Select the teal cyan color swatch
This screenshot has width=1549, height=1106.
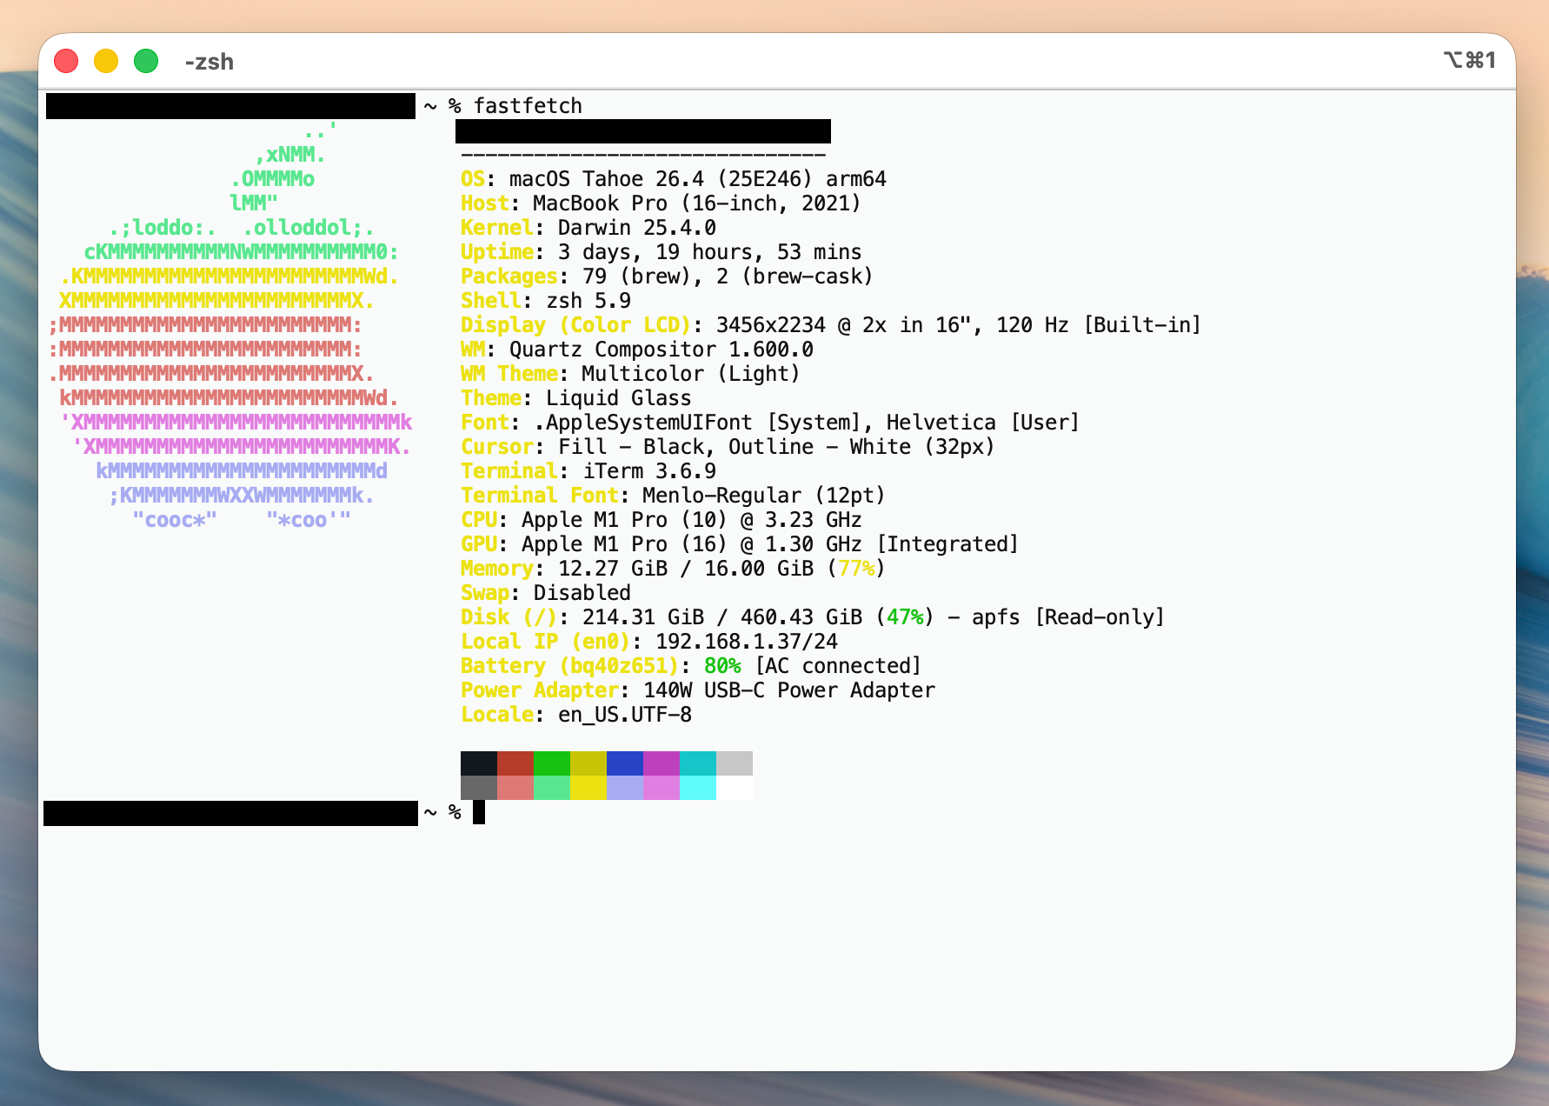[x=698, y=763]
